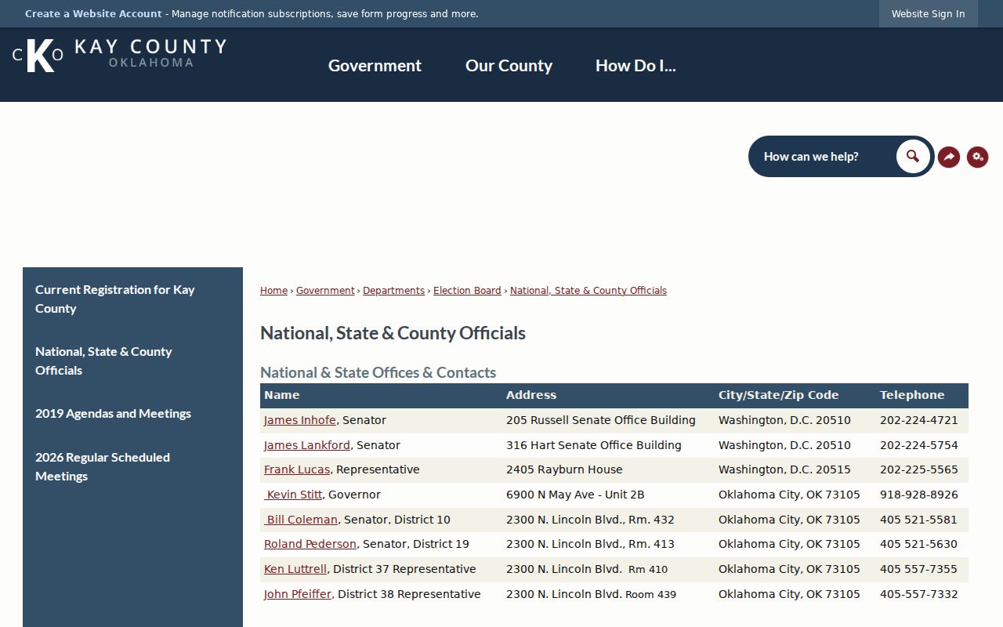Go to Home breadcrumb link
Screen dimensions: 1003x627
(273, 291)
